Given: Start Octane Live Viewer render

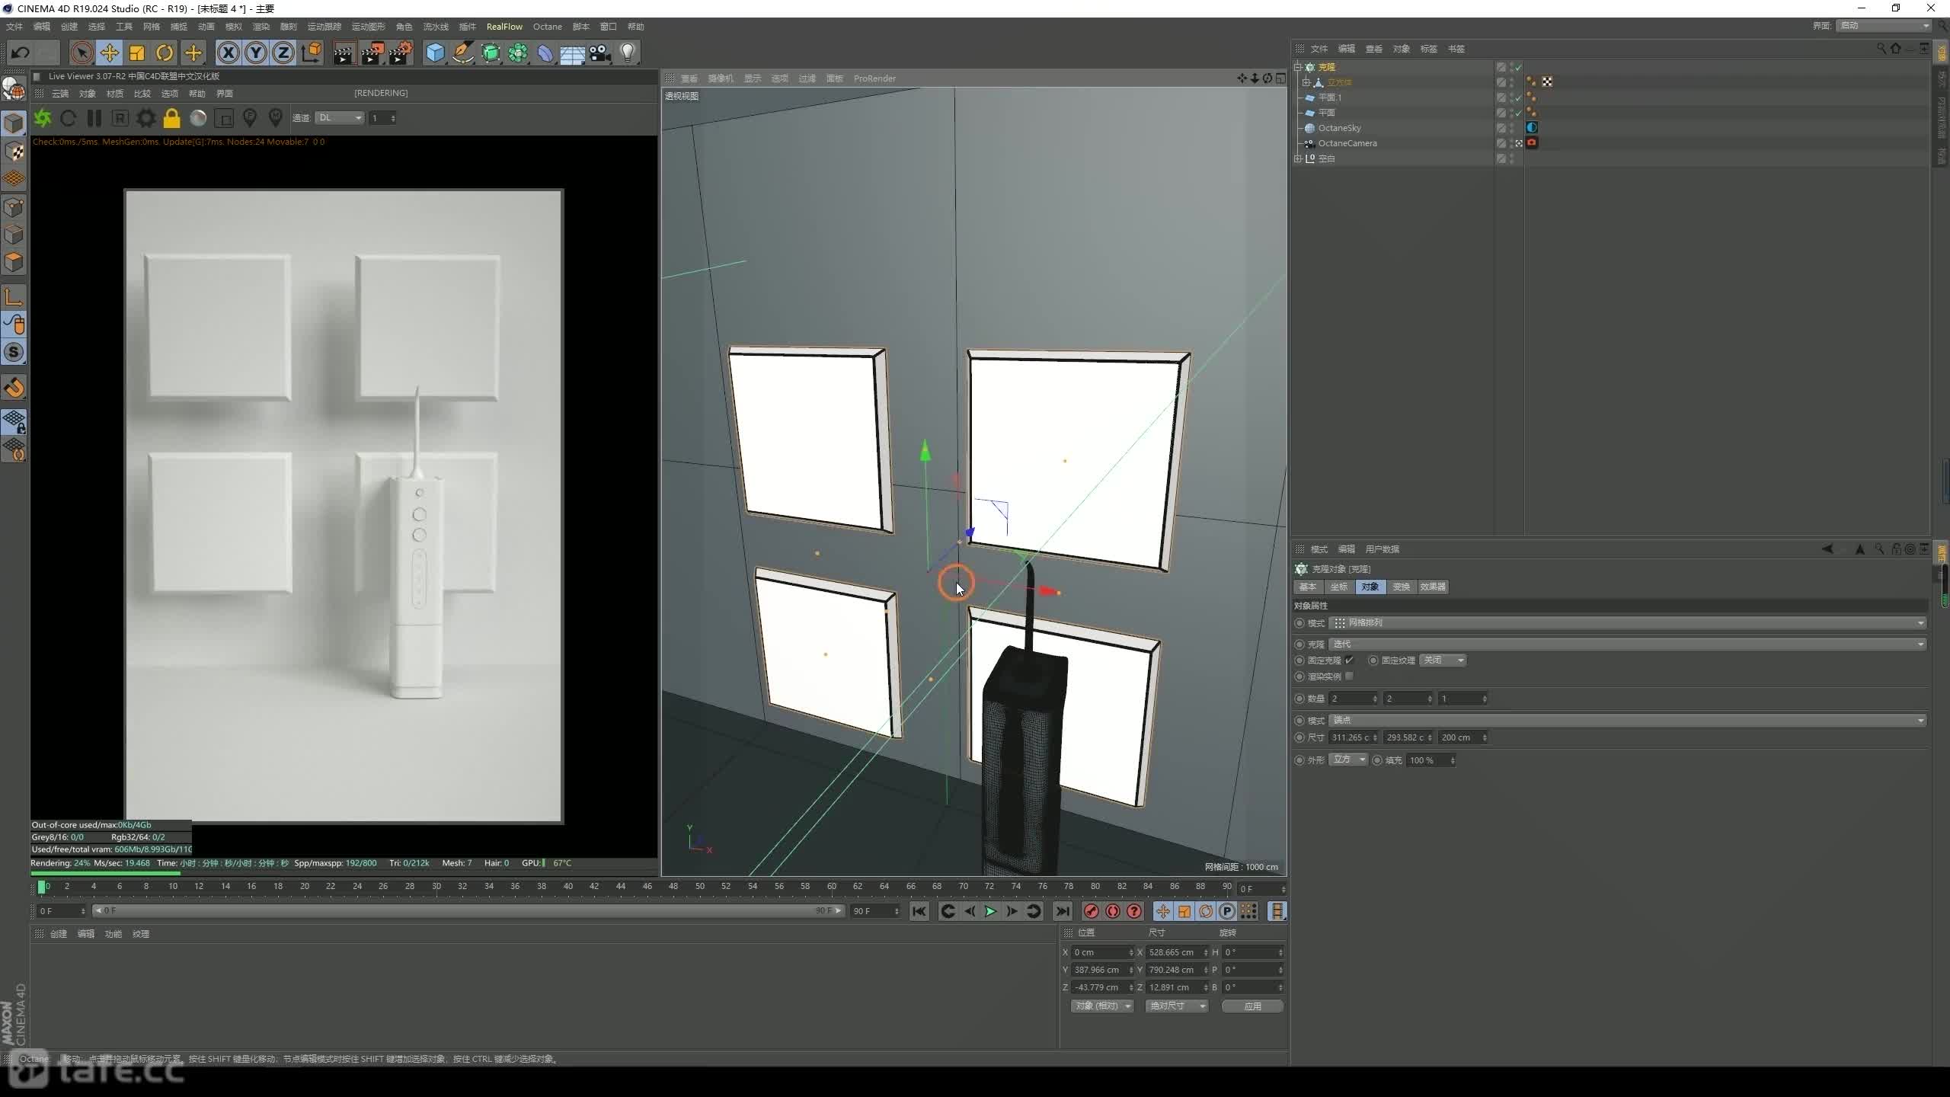Looking at the screenshot, I should (43, 118).
